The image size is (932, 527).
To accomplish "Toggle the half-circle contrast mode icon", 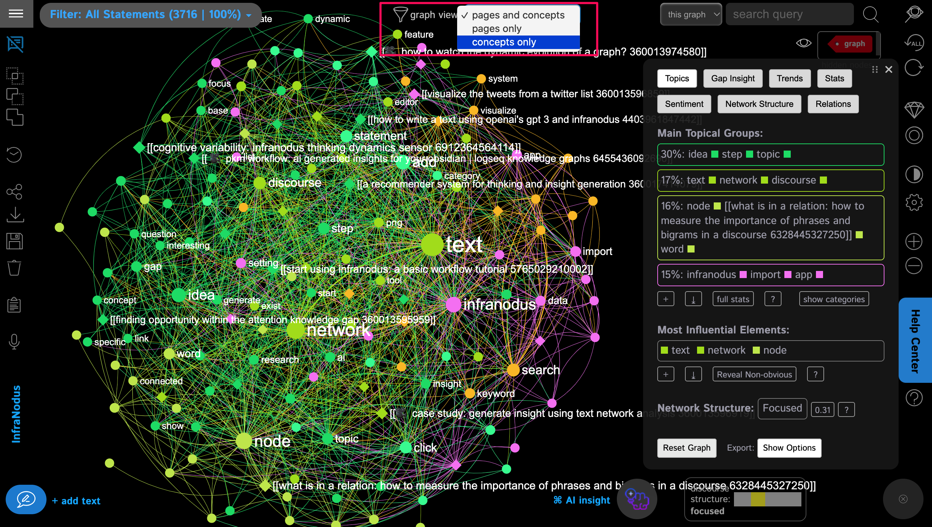I will pos(914,174).
